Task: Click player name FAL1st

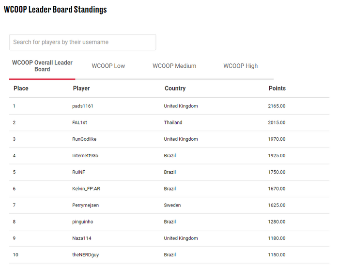Action: click(x=79, y=122)
